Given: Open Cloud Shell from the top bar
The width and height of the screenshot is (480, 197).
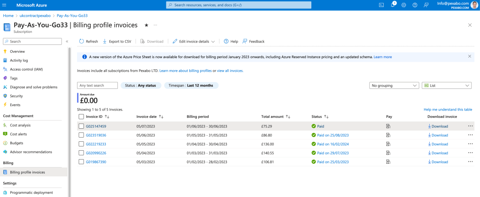Looking at the screenshot, I should (381, 5).
